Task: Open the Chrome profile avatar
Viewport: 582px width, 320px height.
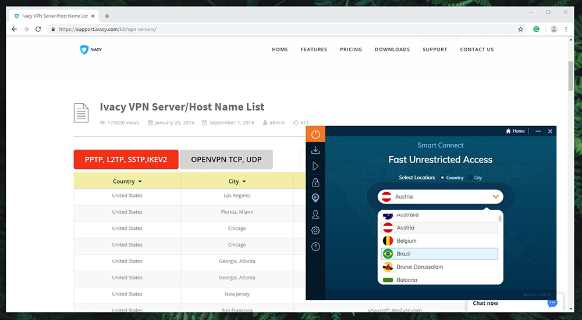Action: coord(554,29)
